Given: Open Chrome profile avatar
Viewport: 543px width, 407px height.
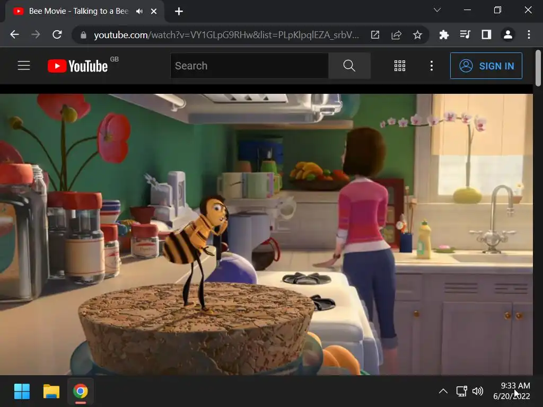Looking at the screenshot, I should pyautogui.click(x=507, y=34).
